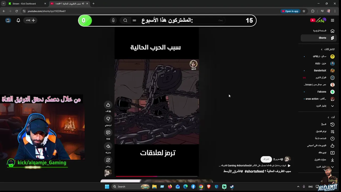Go to YouTube home via the logo
Image resolution: width=341 pixels, height=192 pixels.
click(318, 20)
